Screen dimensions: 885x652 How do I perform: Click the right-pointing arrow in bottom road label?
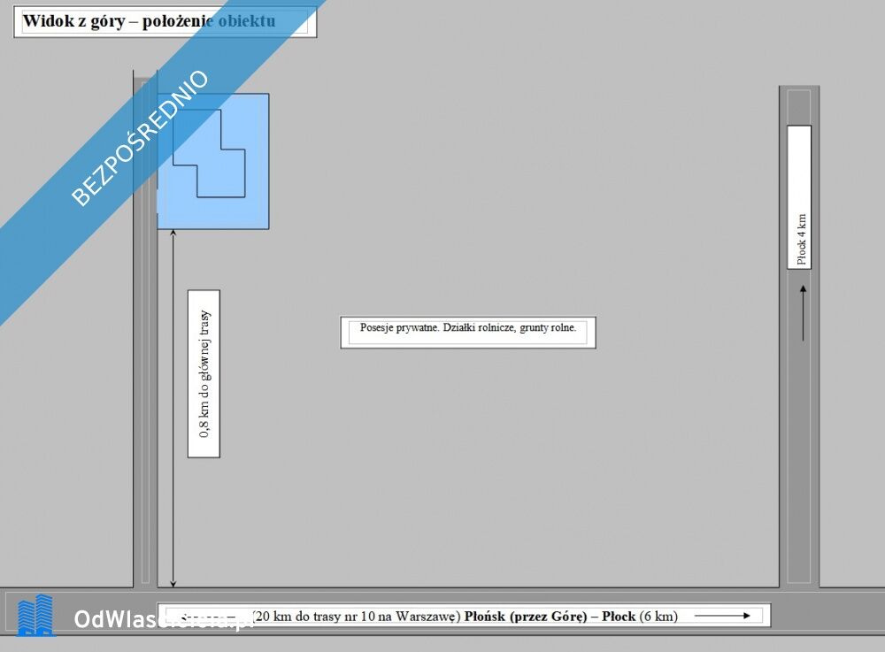(x=722, y=616)
